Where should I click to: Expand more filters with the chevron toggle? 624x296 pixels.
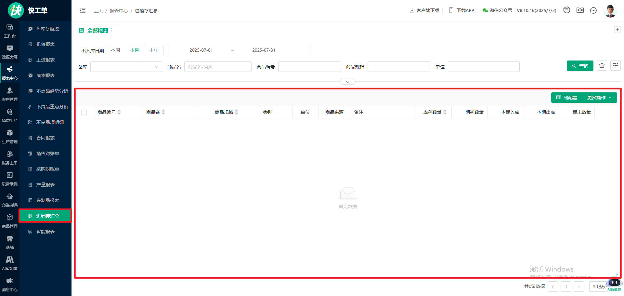tap(348, 82)
